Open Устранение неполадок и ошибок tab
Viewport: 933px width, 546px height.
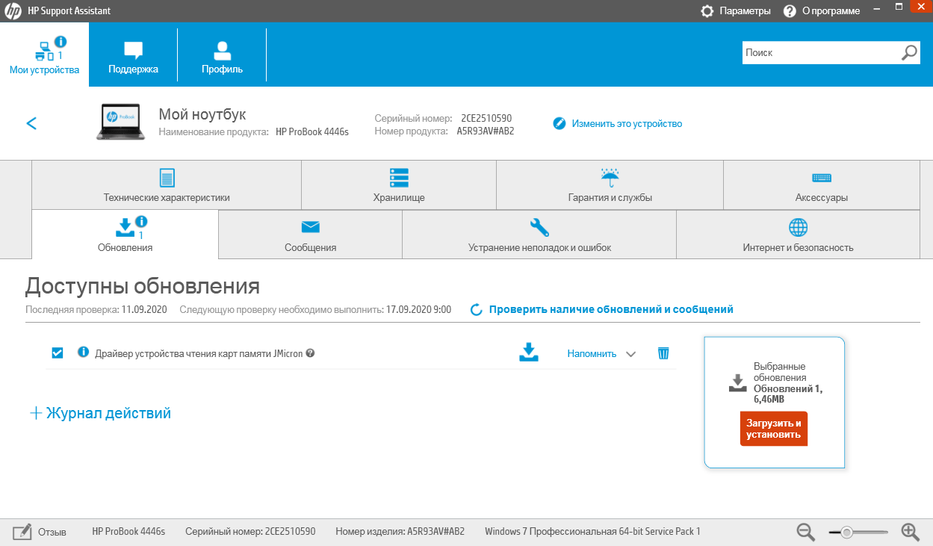pyautogui.click(x=539, y=235)
